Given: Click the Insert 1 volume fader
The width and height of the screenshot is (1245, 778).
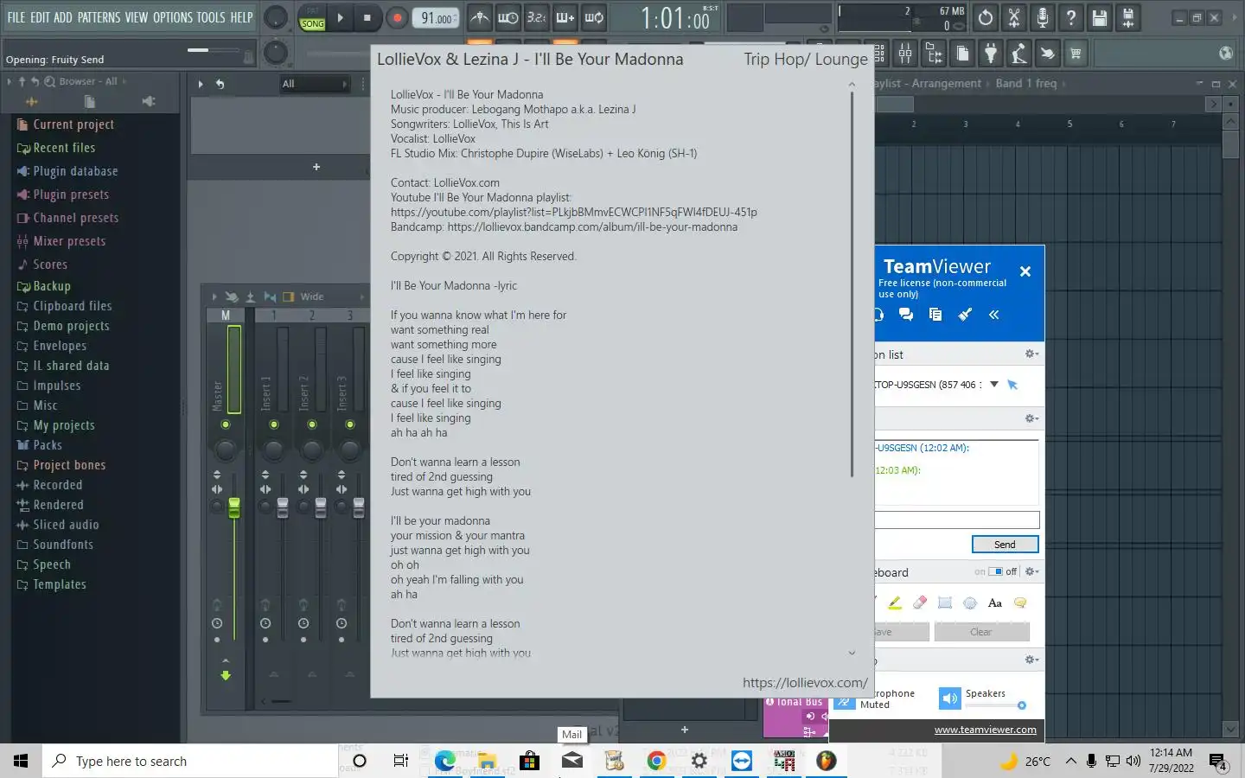Looking at the screenshot, I should (x=283, y=508).
